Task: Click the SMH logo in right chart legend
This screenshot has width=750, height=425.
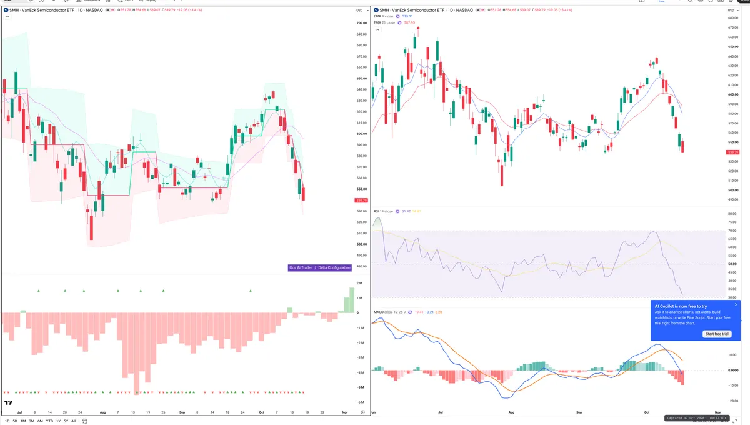Action: click(376, 10)
